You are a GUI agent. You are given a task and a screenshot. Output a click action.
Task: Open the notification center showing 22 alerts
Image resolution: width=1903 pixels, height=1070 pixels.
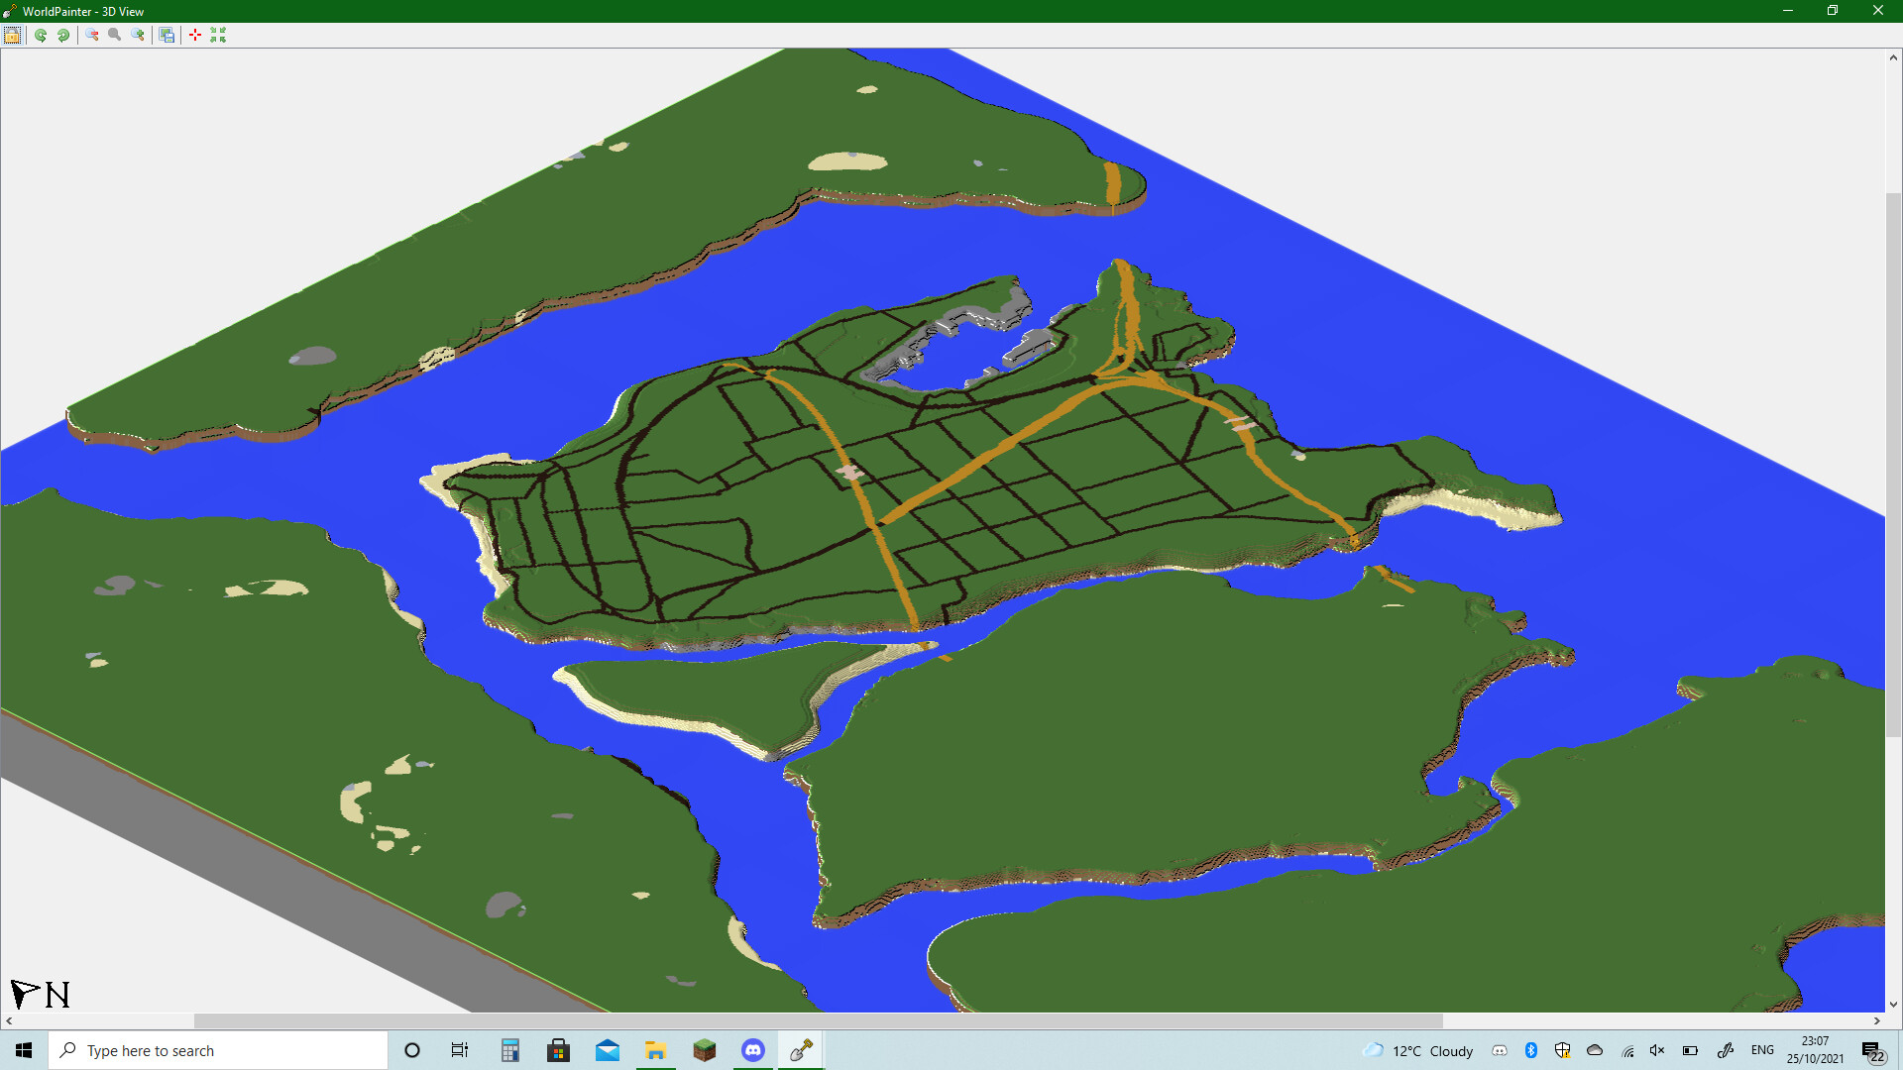[x=1871, y=1052]
